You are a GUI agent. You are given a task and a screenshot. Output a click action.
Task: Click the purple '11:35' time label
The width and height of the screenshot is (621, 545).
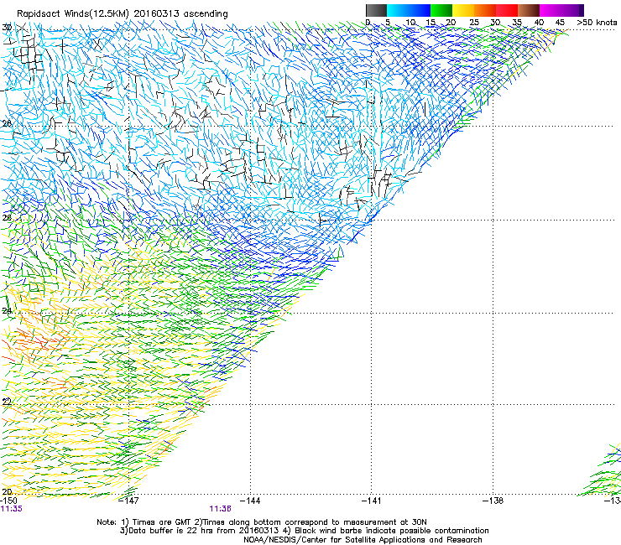click(x=12, y=509)
